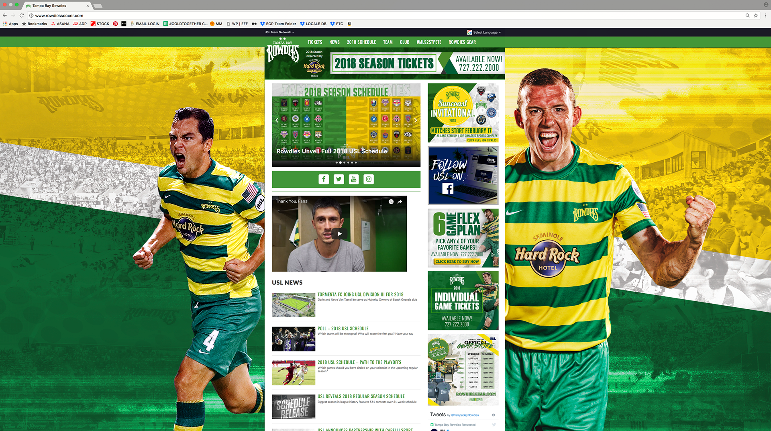Click the address bar showing www.rowdiessoccer.com
771x431 pixels.
(x=385, y=16)
